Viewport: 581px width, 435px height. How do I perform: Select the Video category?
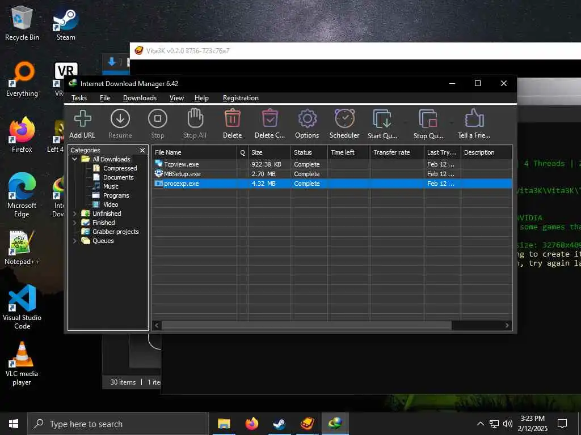[111, 204]
